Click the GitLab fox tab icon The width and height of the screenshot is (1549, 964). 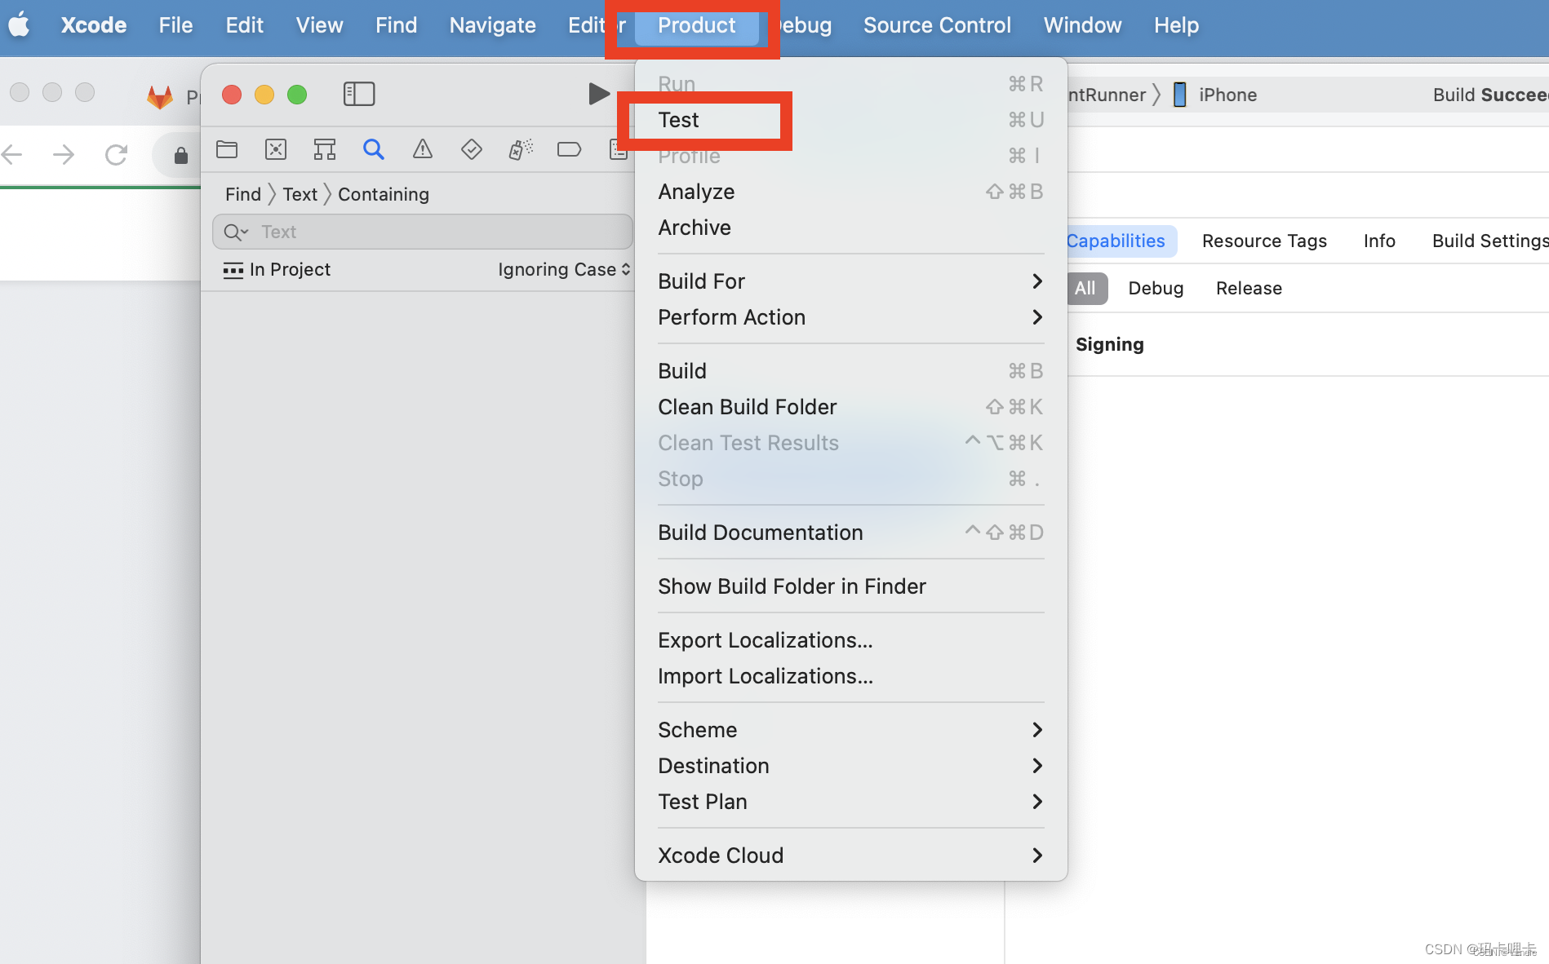click(160, 97)
